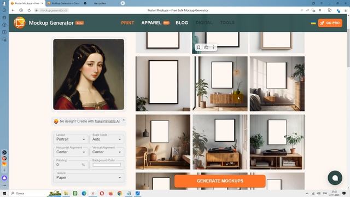Click the camera icon on mockup overlay
The height and width of the screenshot is (197, 350).
pyautogui.click(x=206, y=48)
